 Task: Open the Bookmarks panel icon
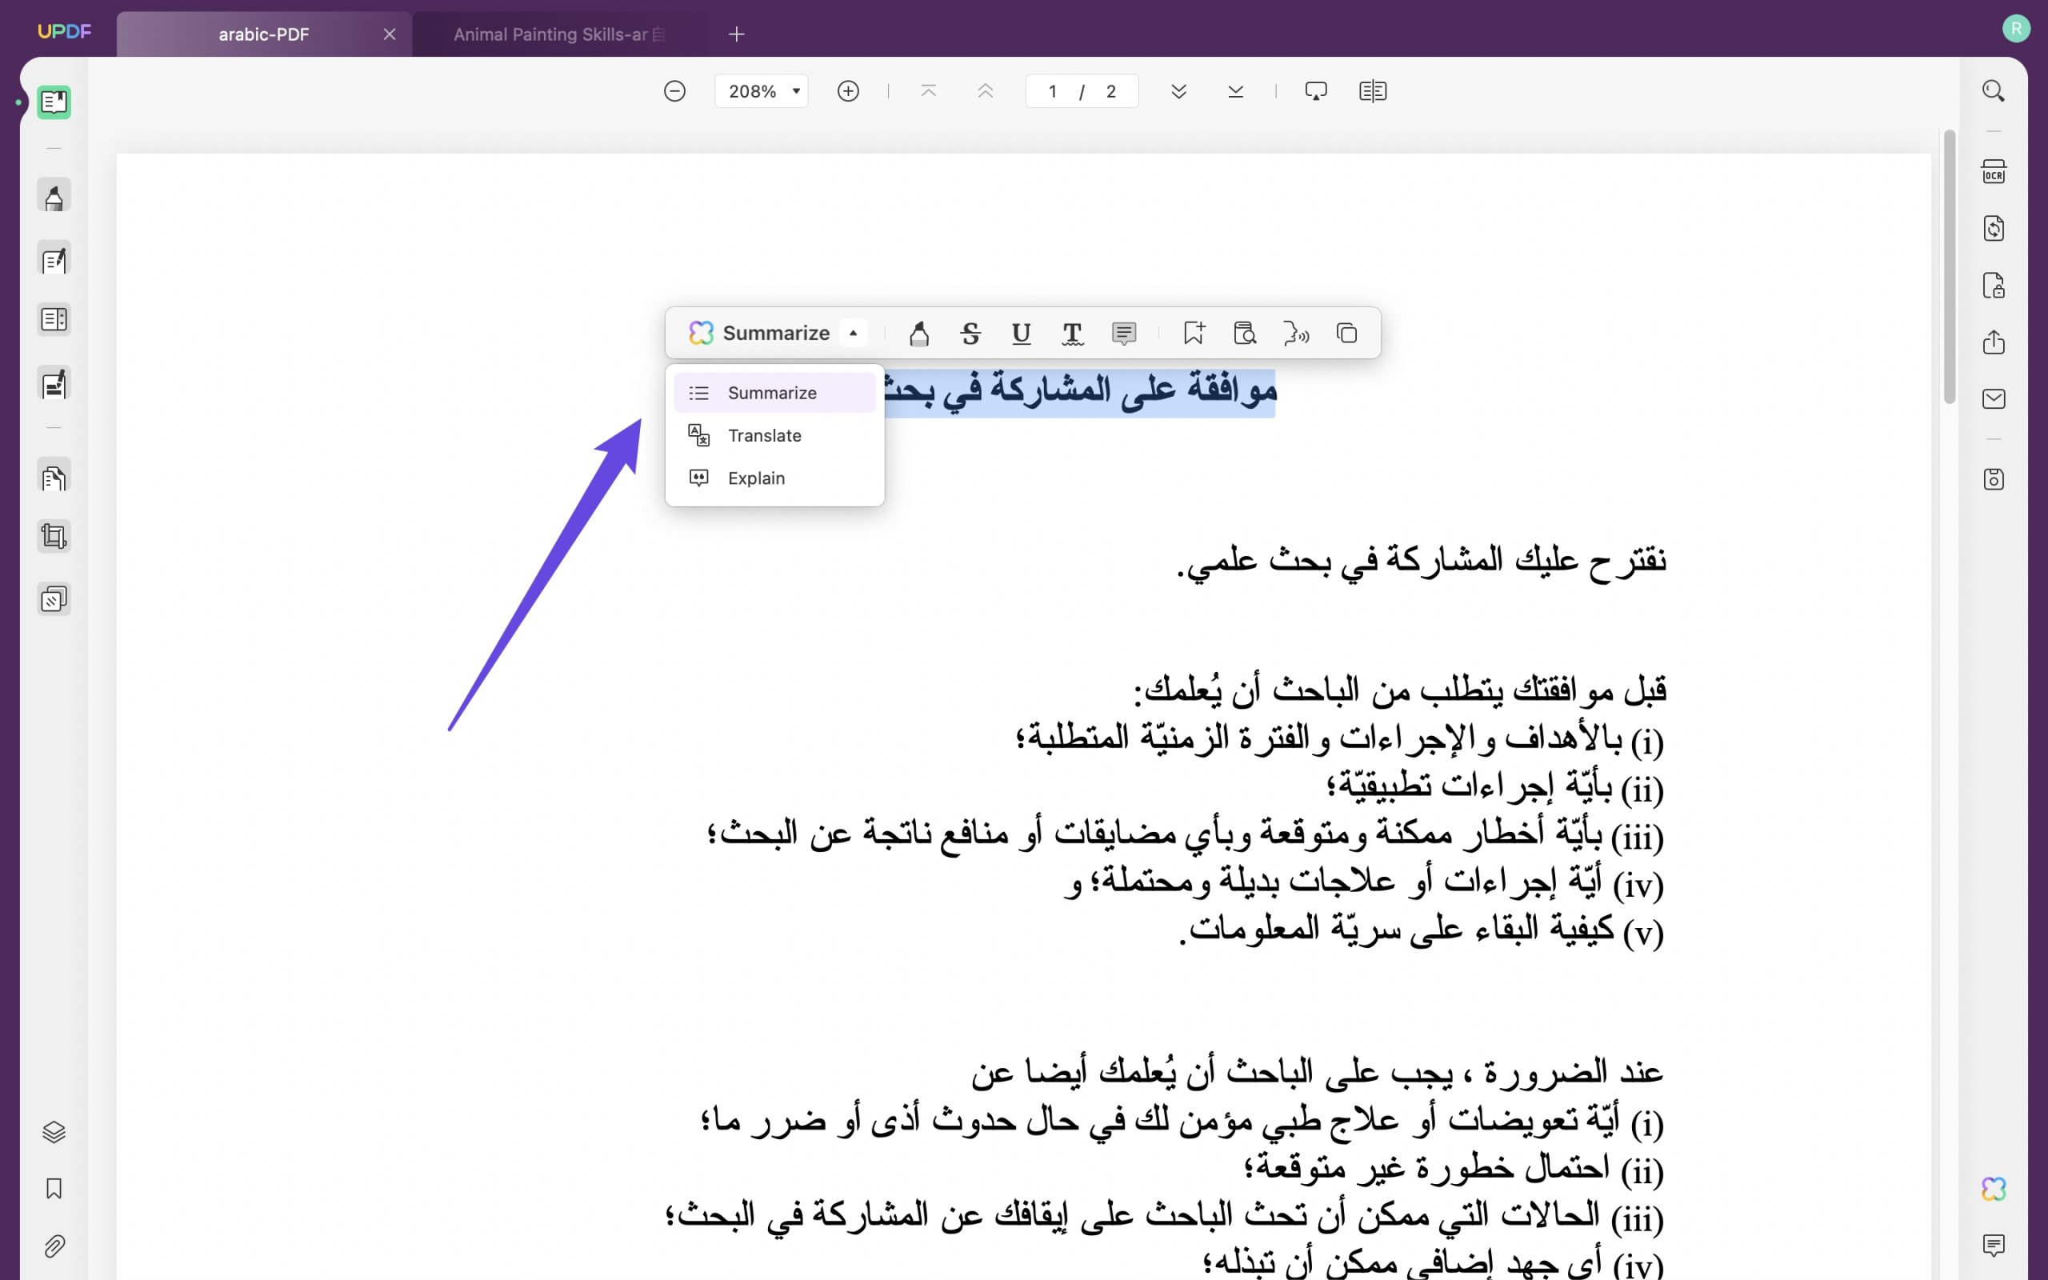[54, 1189]
